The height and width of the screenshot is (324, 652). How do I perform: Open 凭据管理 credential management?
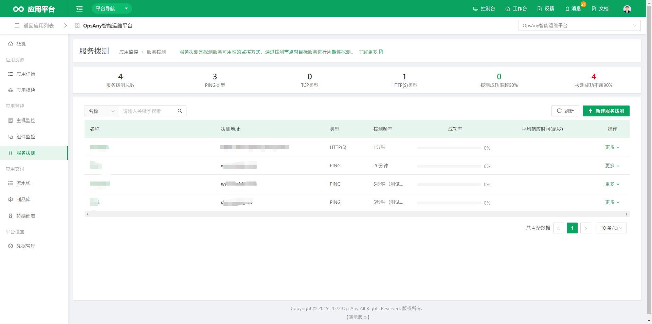pos(34,246)
